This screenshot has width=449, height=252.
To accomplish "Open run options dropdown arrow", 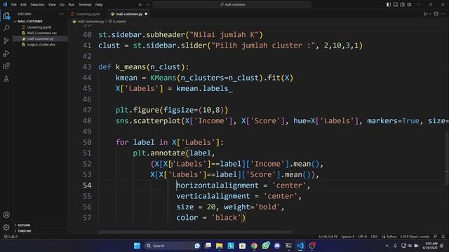I will pos(430,14).
